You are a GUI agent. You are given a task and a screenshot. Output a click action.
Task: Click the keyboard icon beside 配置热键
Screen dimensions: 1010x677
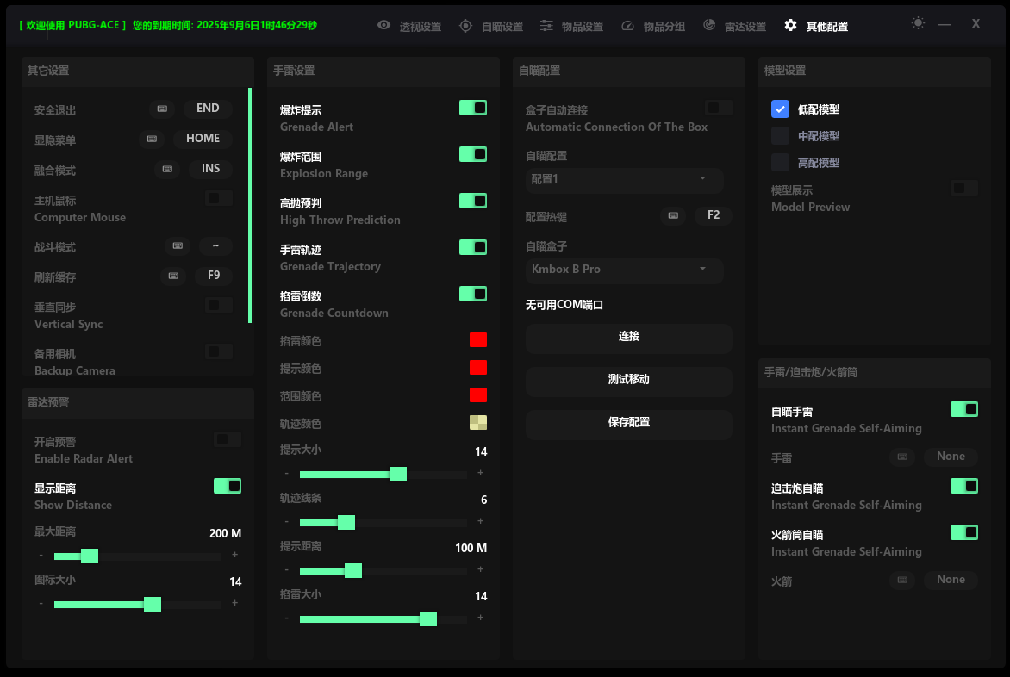[x=673, y=215]
